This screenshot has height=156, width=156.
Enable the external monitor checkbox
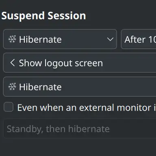pos(9,107)
